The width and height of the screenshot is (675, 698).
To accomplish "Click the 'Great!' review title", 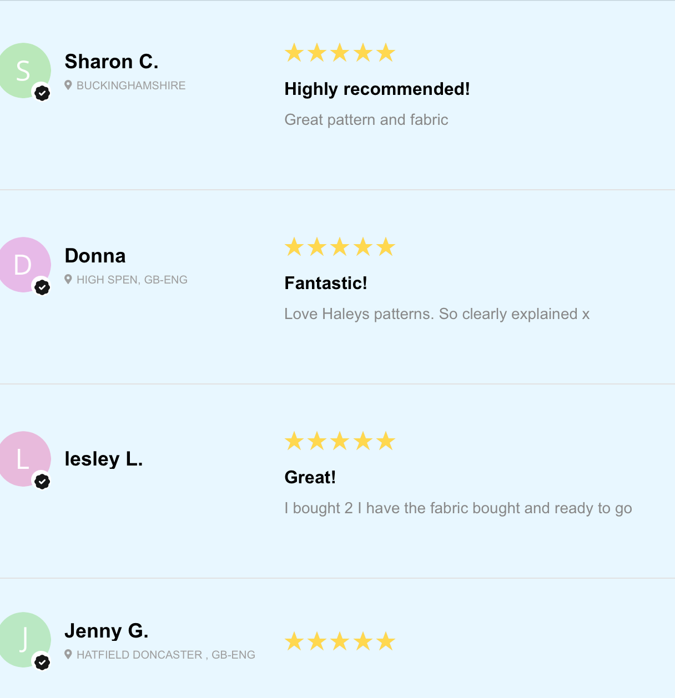I will point(310,478).
